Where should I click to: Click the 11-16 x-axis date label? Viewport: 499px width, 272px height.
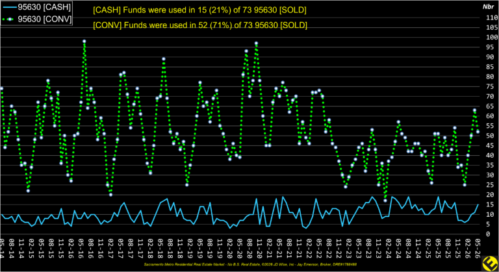[x=101, y=249]
